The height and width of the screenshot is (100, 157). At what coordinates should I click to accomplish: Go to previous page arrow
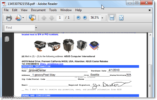click(x=44, y=18)
